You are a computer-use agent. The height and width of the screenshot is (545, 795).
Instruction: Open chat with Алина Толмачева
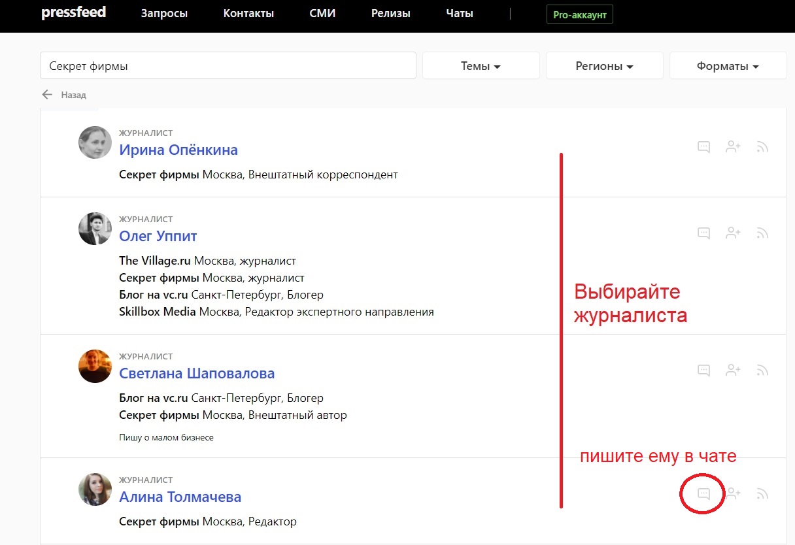pos(703,494)
